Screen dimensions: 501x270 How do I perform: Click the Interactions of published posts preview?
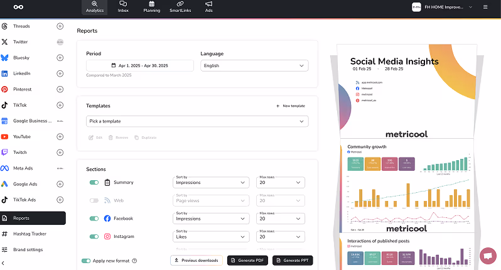click(x=407, y=252)
